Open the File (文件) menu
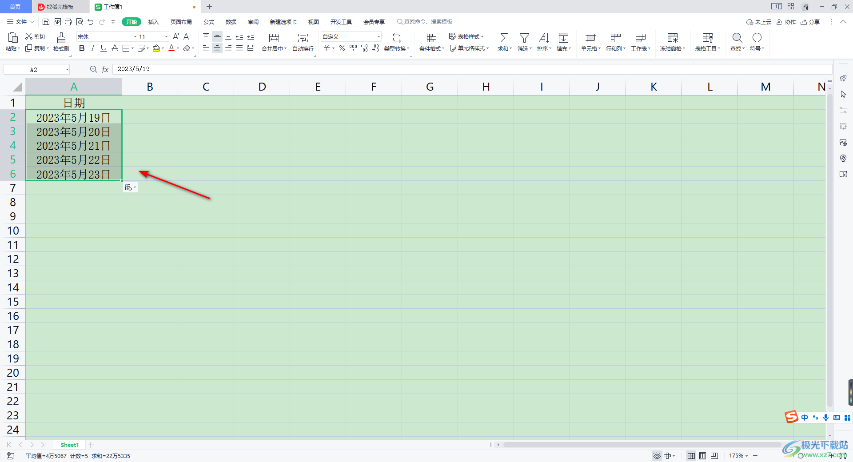Screen dimensions: 853x462 [21, 22]
